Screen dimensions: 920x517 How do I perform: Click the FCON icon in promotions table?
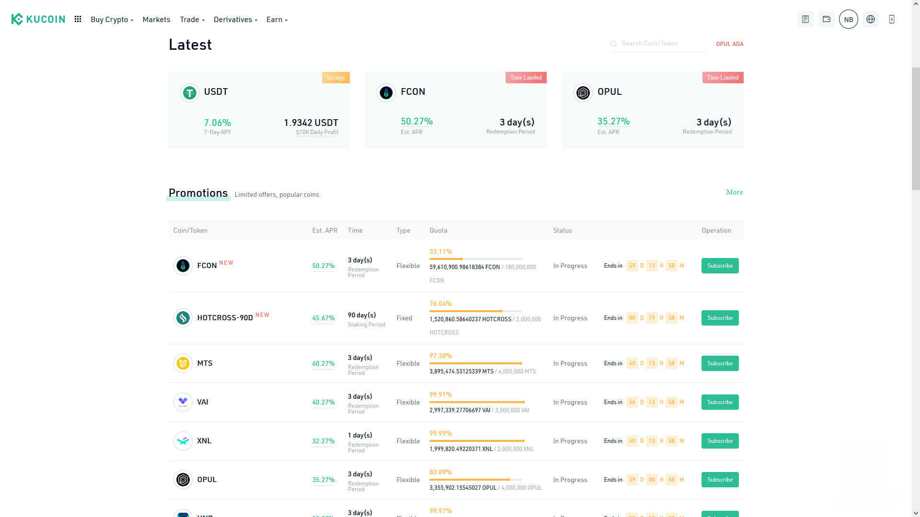point(183,265)
